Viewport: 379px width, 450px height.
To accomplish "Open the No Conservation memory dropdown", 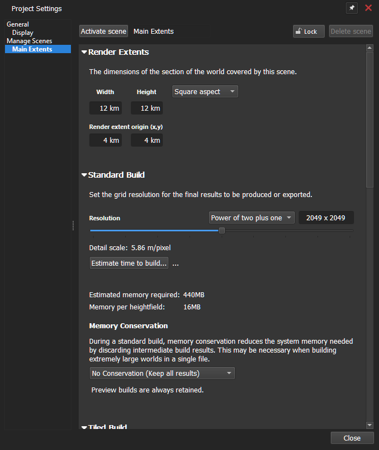I will pos(162,373).
